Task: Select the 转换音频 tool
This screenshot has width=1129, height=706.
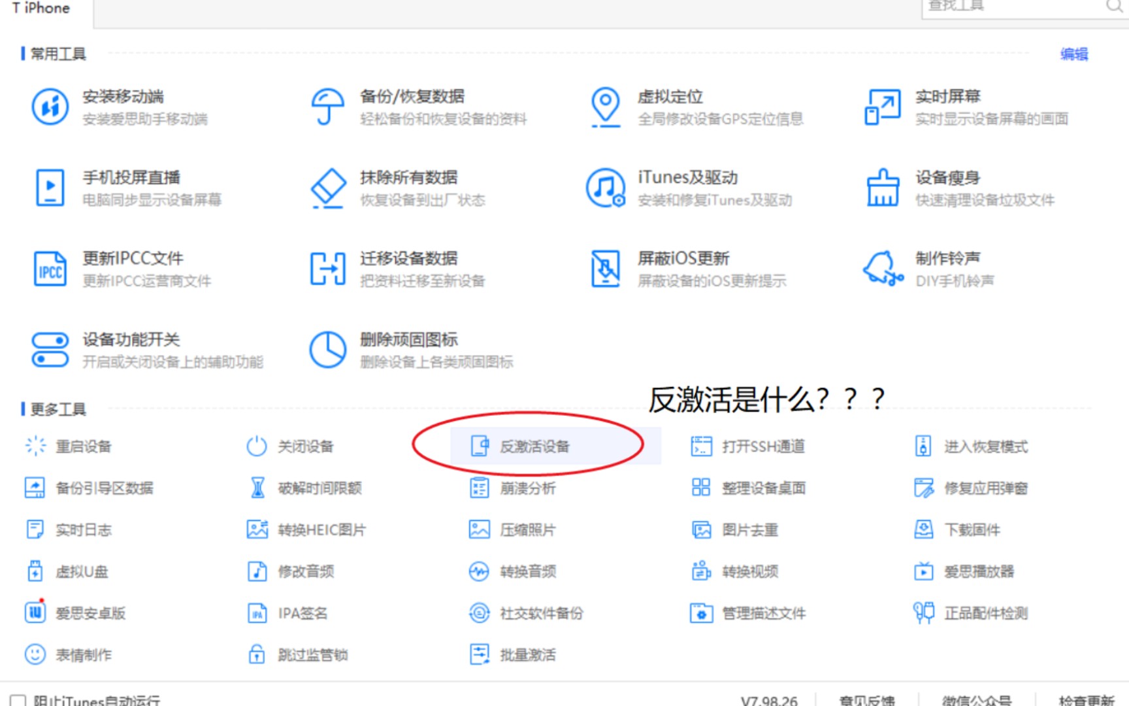Action: 512,572
